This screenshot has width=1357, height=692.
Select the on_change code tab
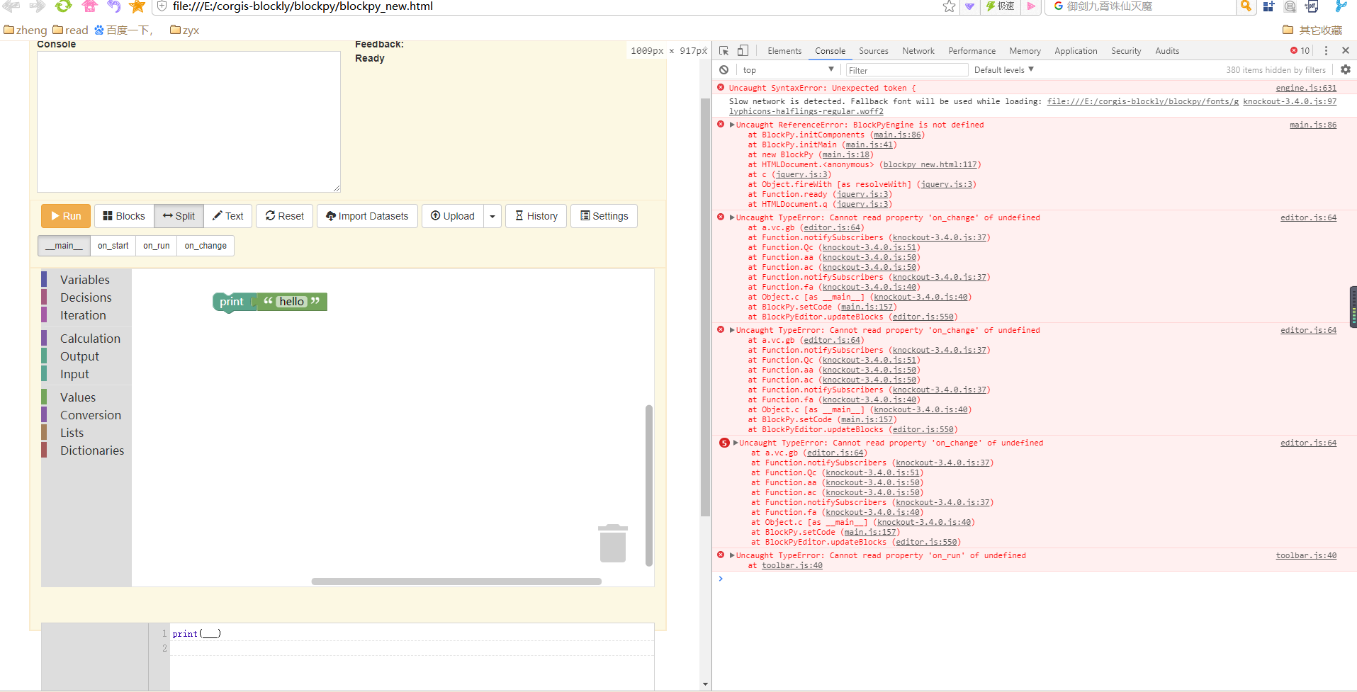click(205, 246)
